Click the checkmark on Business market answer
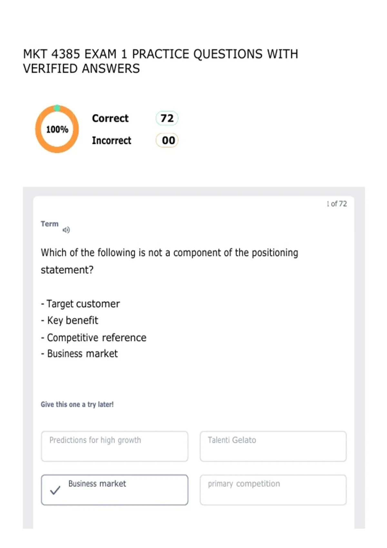Viewport: 387px width, 548px height. (55, 490)
